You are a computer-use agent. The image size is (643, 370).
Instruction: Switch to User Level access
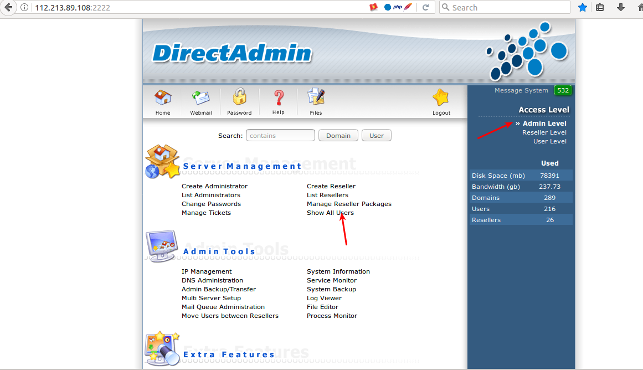click(550, 141)
